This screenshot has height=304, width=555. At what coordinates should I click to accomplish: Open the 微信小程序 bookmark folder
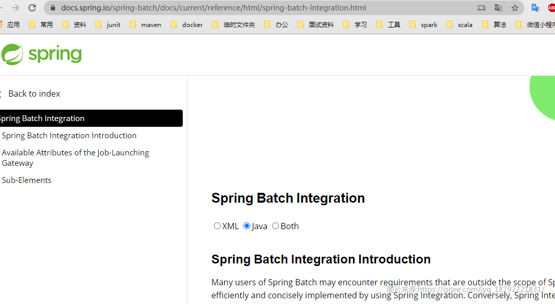pos(535,24)
